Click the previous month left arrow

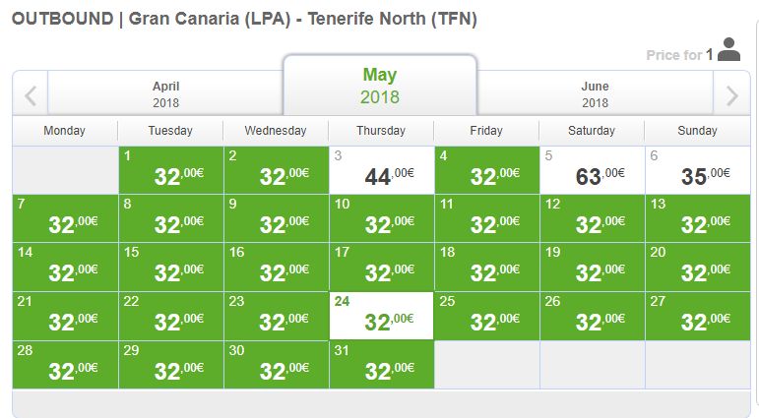(31, 95)
